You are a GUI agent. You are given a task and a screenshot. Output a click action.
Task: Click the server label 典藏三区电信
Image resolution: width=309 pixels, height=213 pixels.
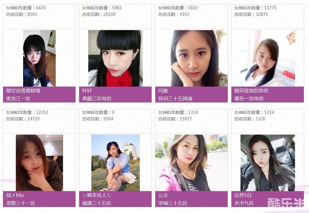97,98
